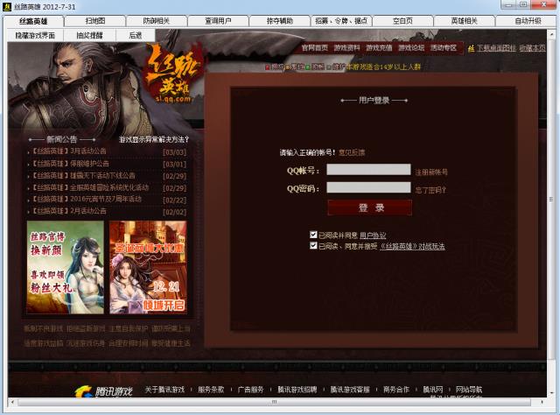560x415 pixels.
Task: Open the 商务合作 footer link
Action: pos(396,390)
